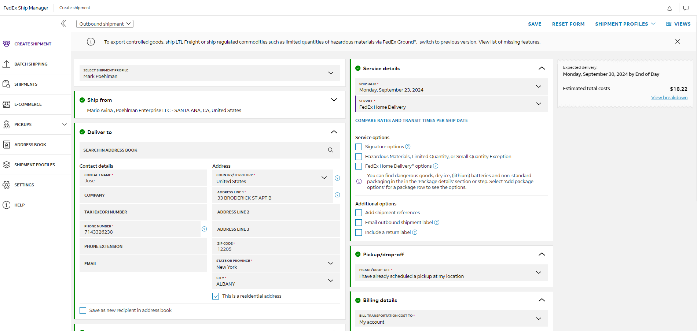Viewport: 697px width, 331px height.
Task: Open Ship Date dropdown
Action: pyautogui.click(x=451, y=87)
